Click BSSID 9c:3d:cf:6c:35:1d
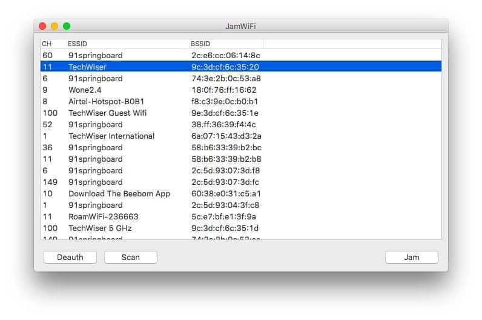This screenshot has width=482, height=320. point(225,228)
